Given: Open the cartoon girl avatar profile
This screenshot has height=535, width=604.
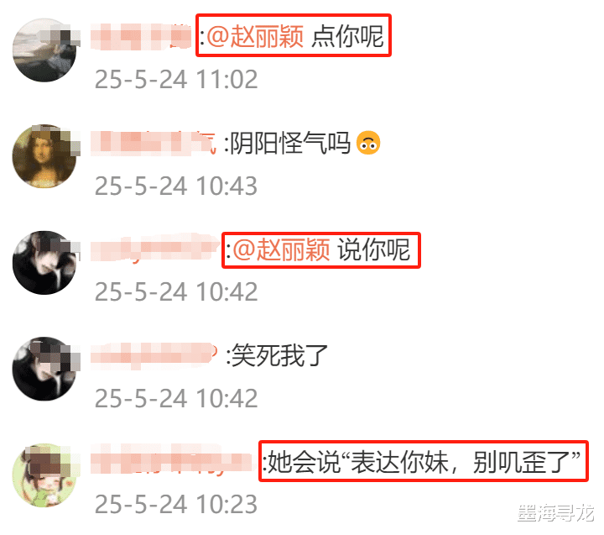Looking at the screenshot, I should point(44,475).
